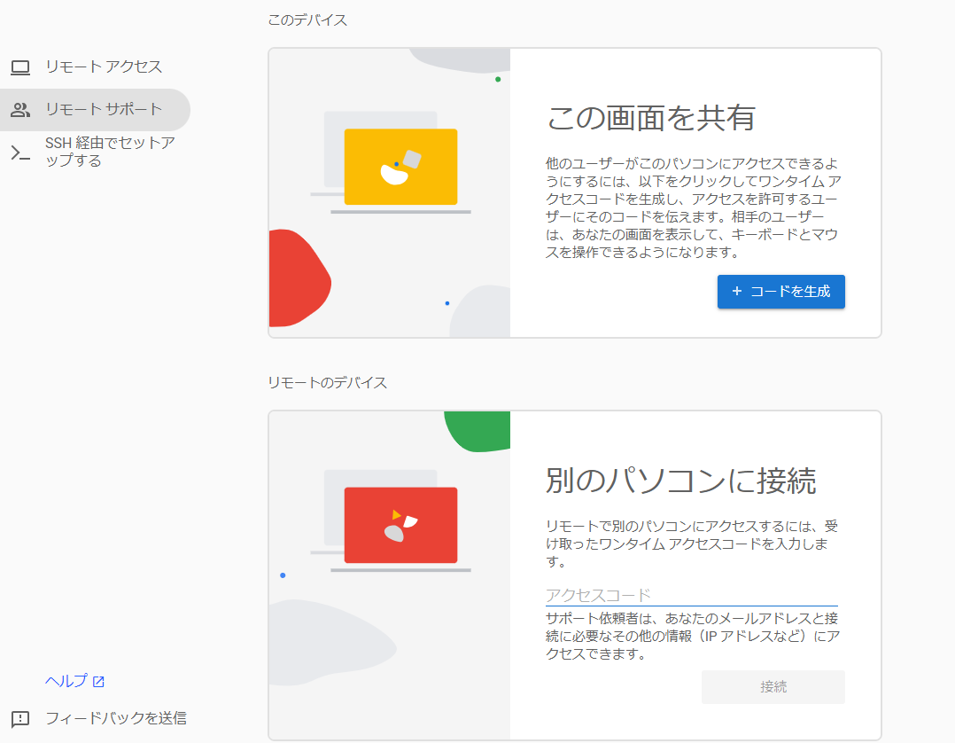Click the people icon beside リモート サポート
This screenshot has width=955, height=743.
(20, 110)
